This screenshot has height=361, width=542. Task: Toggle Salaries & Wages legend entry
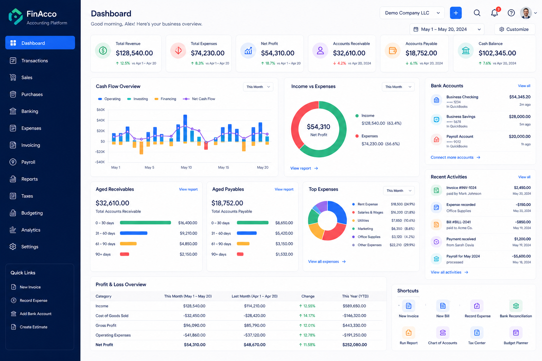pos(368,212)
